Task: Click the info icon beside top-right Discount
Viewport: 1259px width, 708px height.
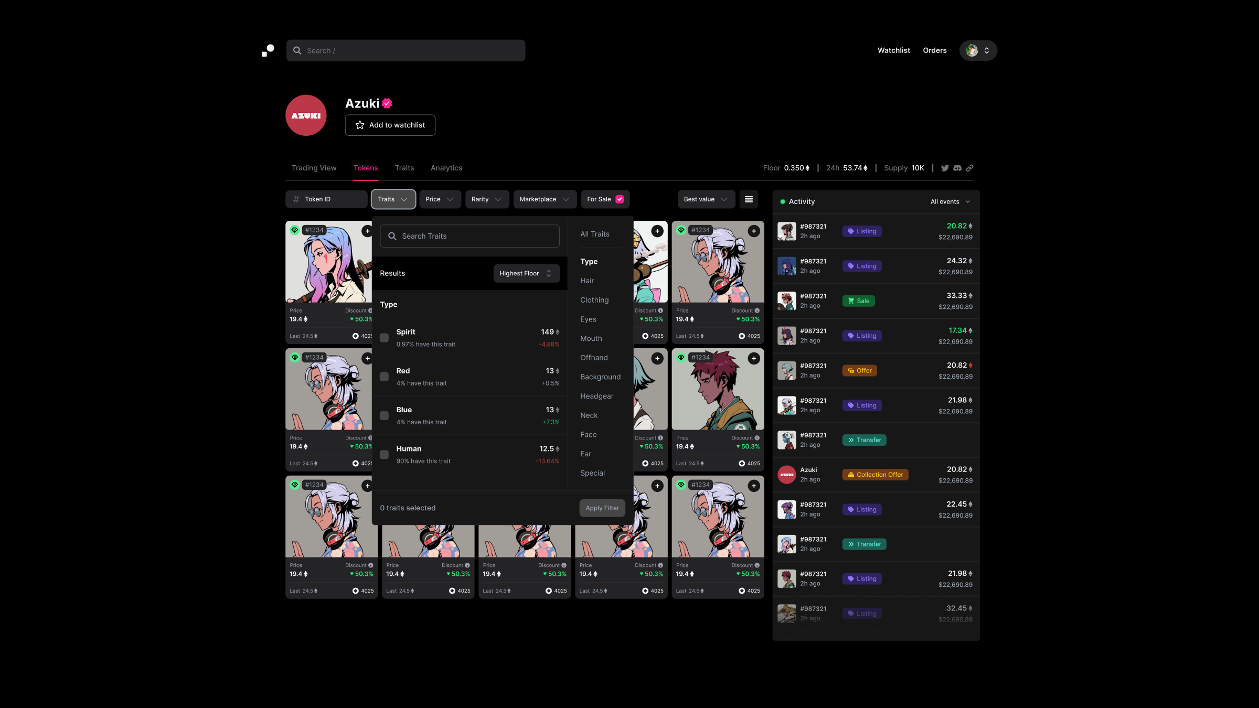Action: [x=757, y=310]
